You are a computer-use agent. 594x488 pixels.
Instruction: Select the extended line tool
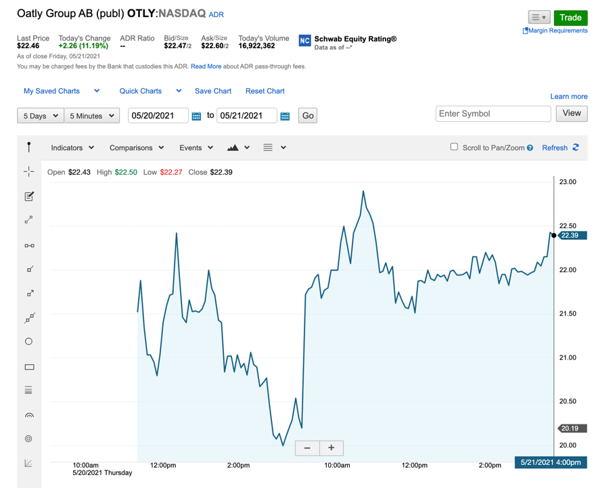30,318
